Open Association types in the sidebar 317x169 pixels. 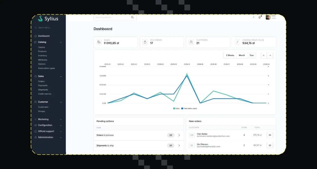tap(46, 68)
